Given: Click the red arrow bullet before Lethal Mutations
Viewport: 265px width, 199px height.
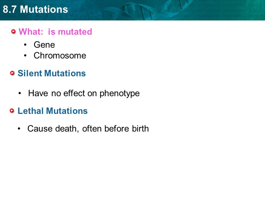Looking at the screenshot, I should click(x=12, y=111).
